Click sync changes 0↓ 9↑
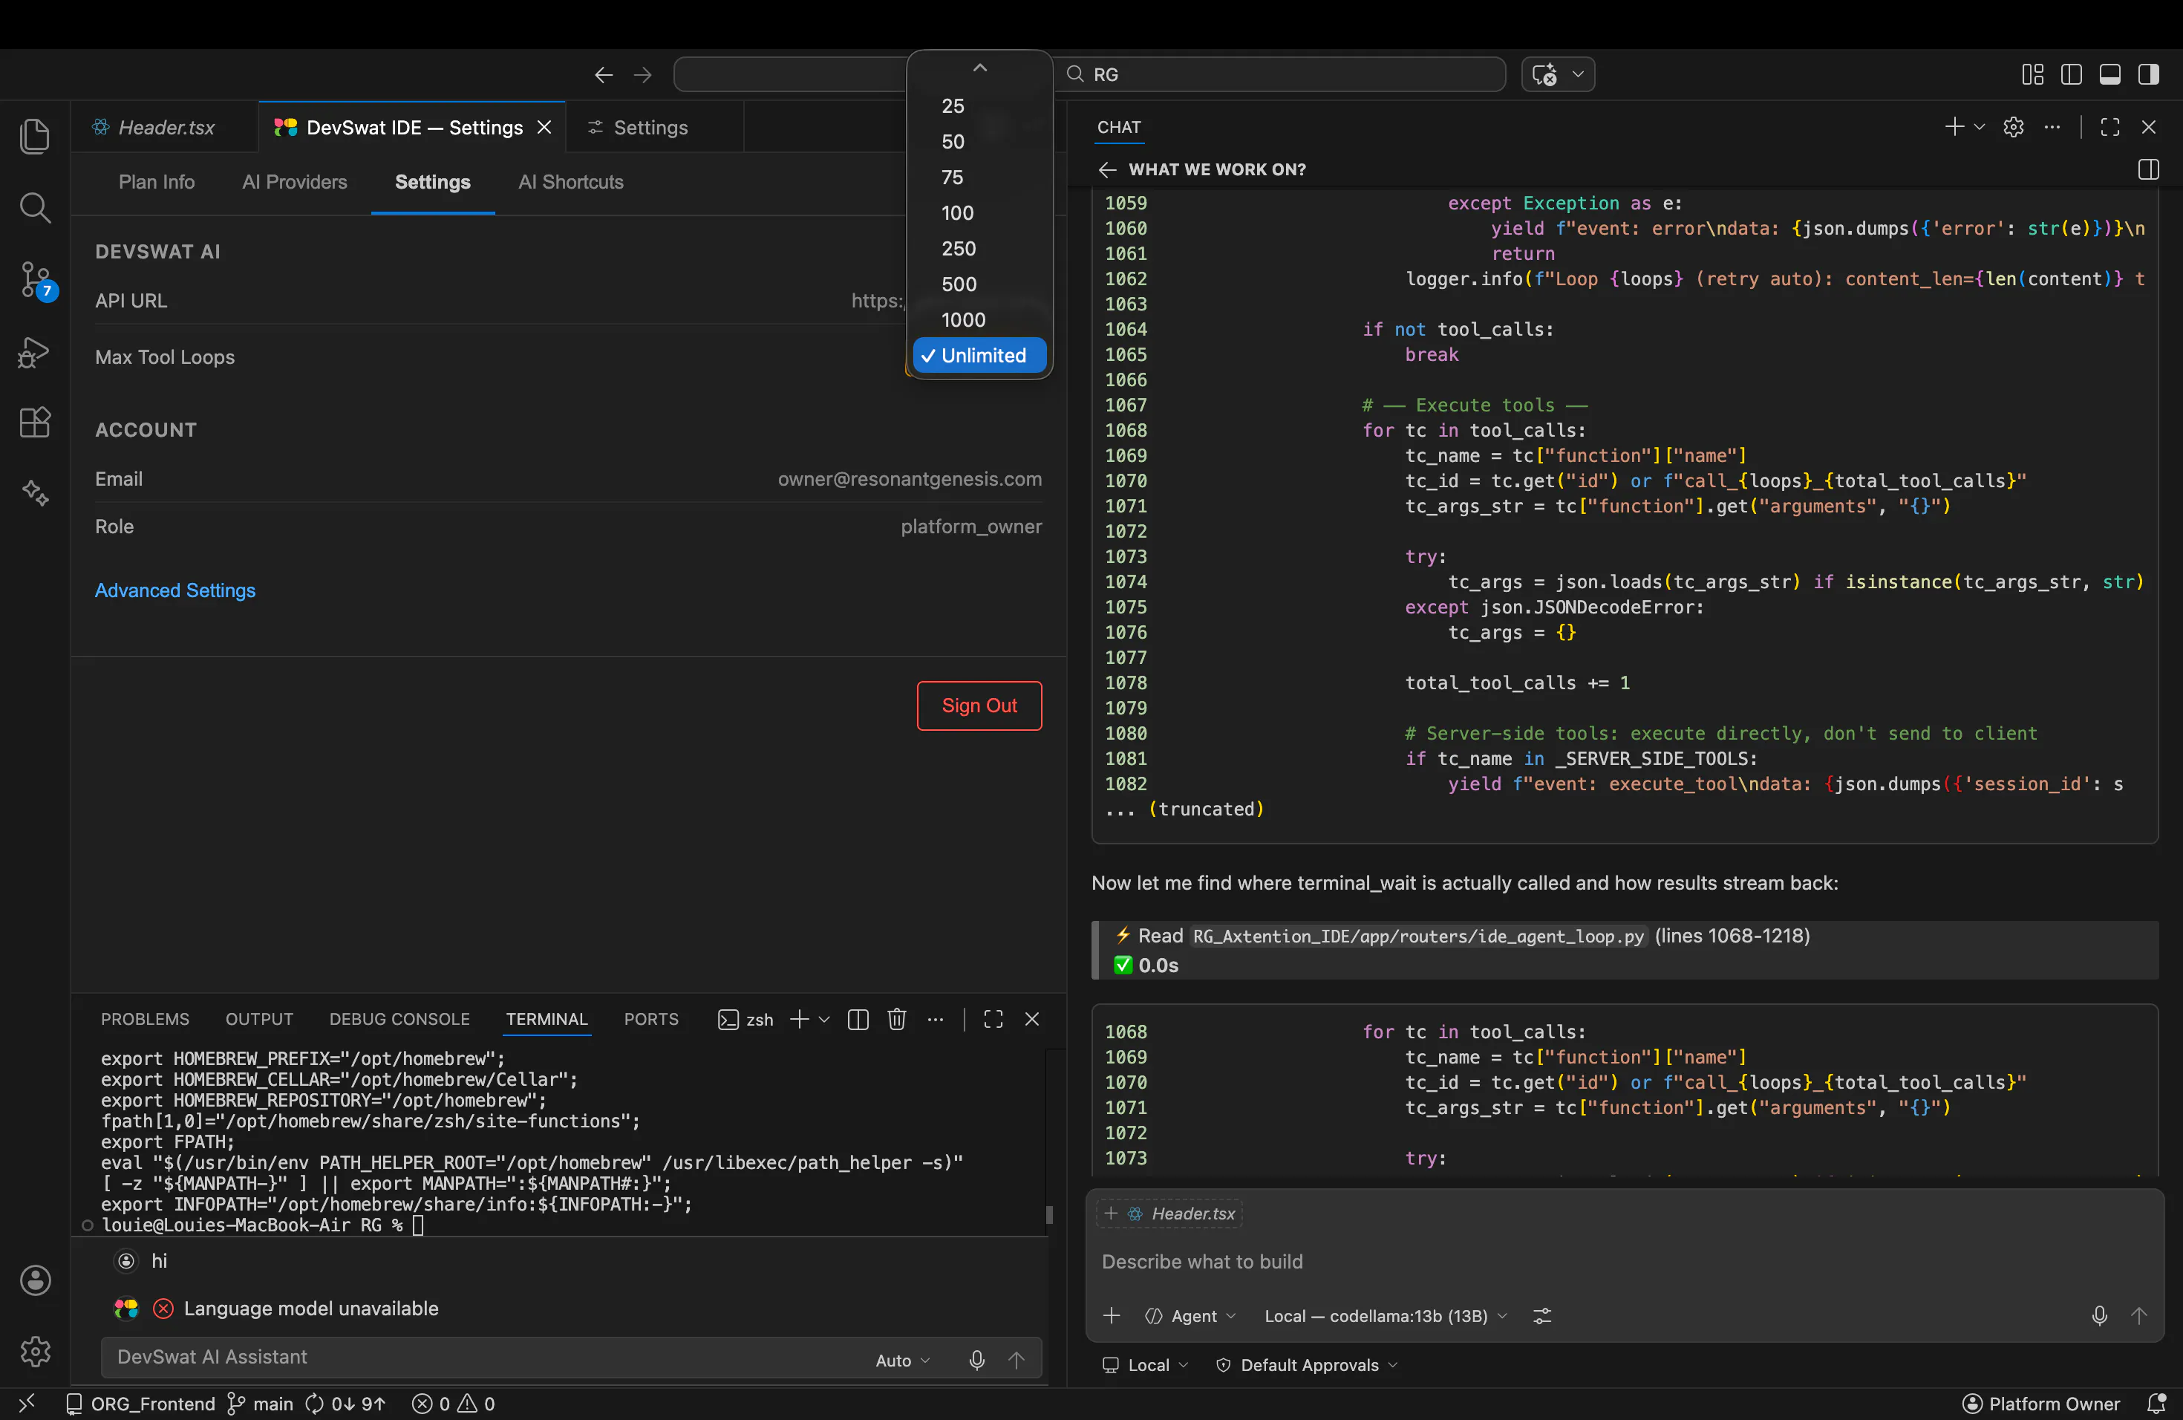The height and width of the screenshot is (1420, 2183). click(x=345, y=1404)
